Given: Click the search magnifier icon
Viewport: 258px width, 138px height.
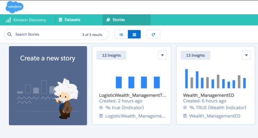Looking at the screenshot, I should [10, 34].
